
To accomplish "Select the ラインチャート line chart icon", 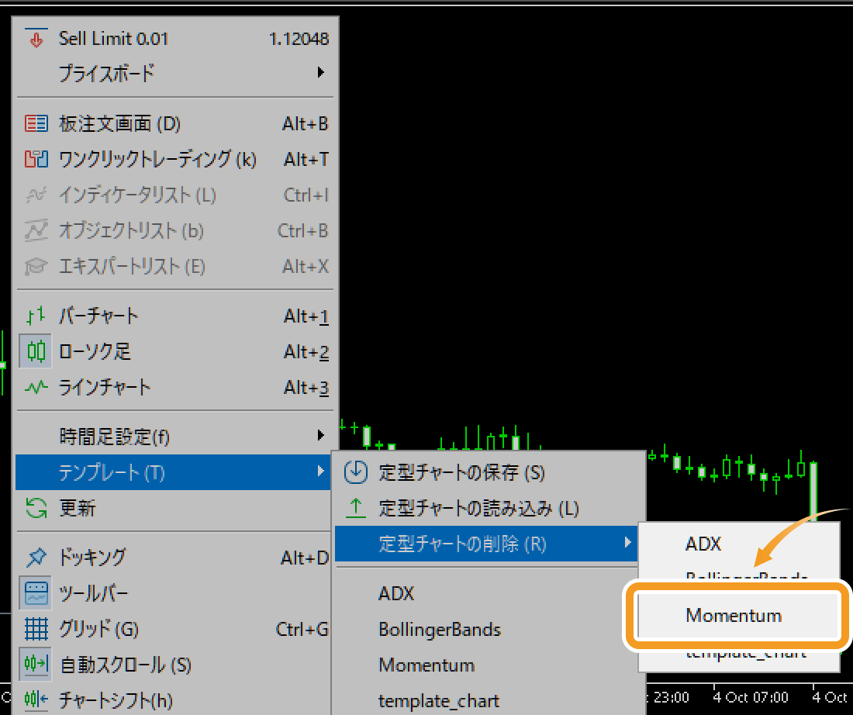I will [x=36, y=388].
